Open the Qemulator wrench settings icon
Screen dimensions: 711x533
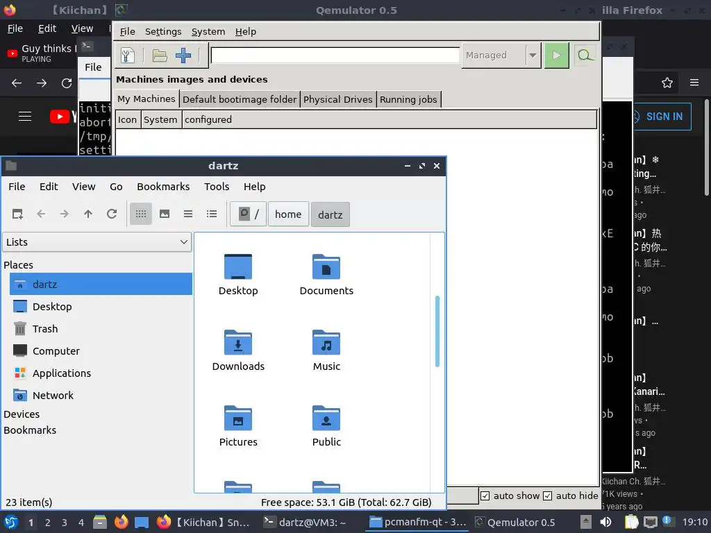click(x=128, y=56)
